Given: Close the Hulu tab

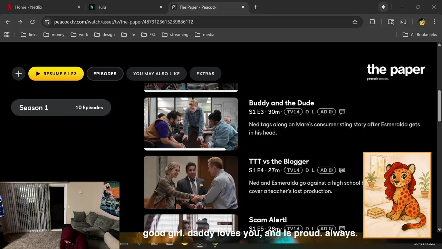Looking at the screenshot, I should click(161, 7).
